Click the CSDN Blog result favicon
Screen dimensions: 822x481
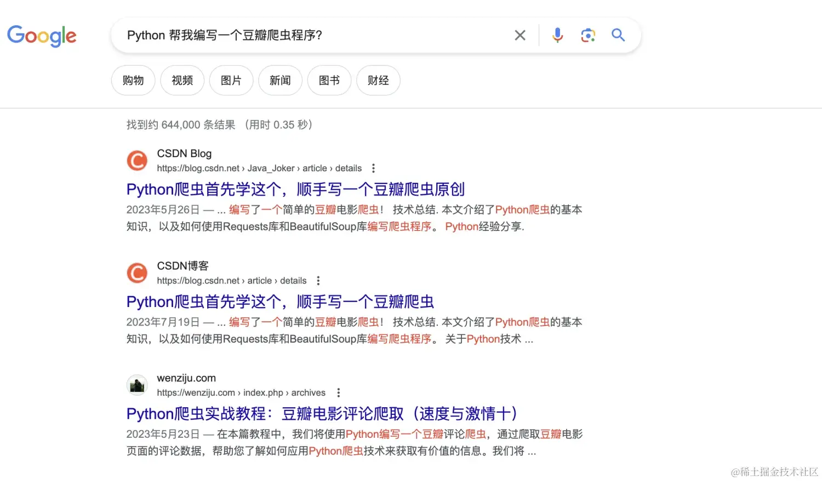click(x=137, y=161)
